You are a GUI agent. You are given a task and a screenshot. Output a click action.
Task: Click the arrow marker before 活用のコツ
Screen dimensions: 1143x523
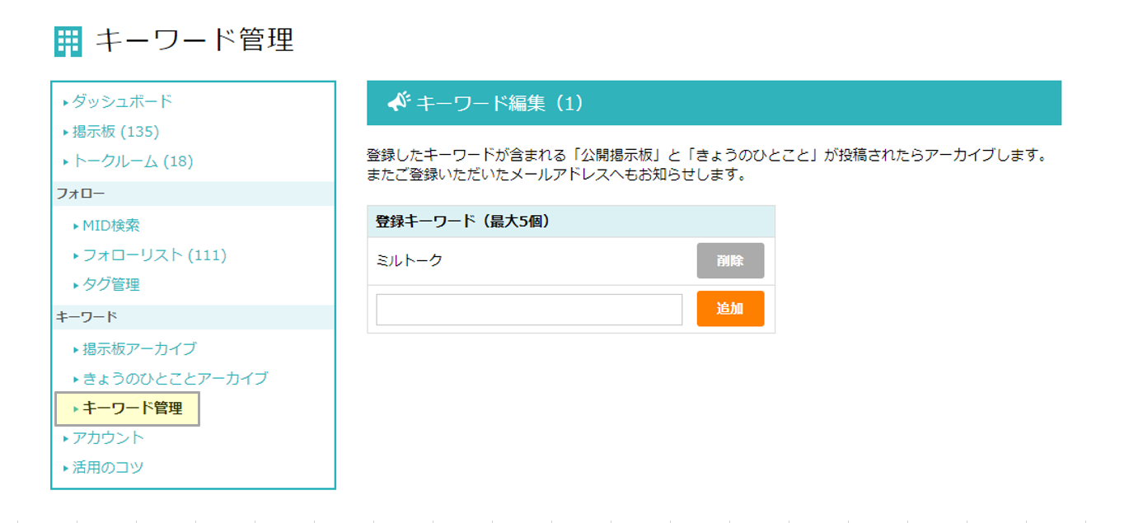[x=66, y=469]
